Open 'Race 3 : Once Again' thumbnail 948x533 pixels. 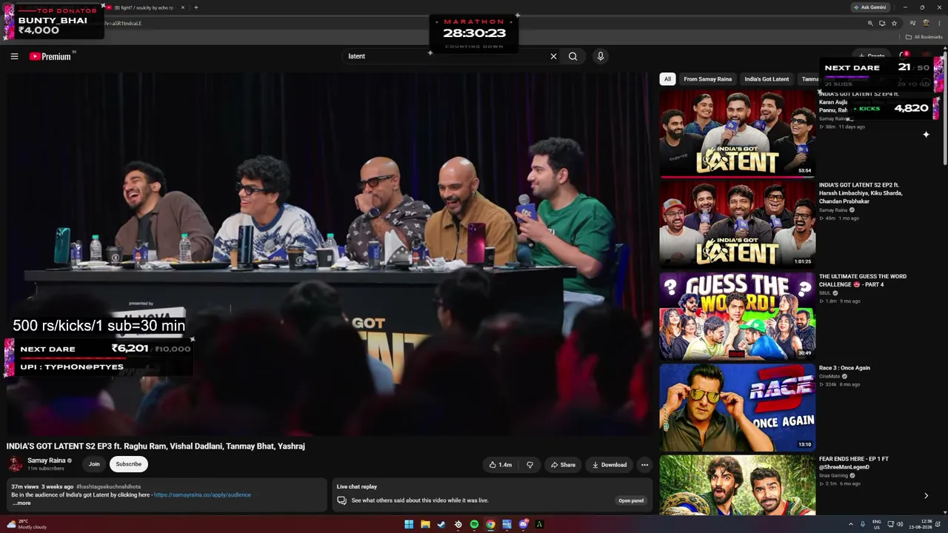[x=738, y=407]
